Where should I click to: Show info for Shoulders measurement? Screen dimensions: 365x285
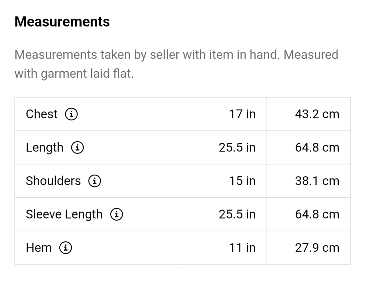pos(95,181)
